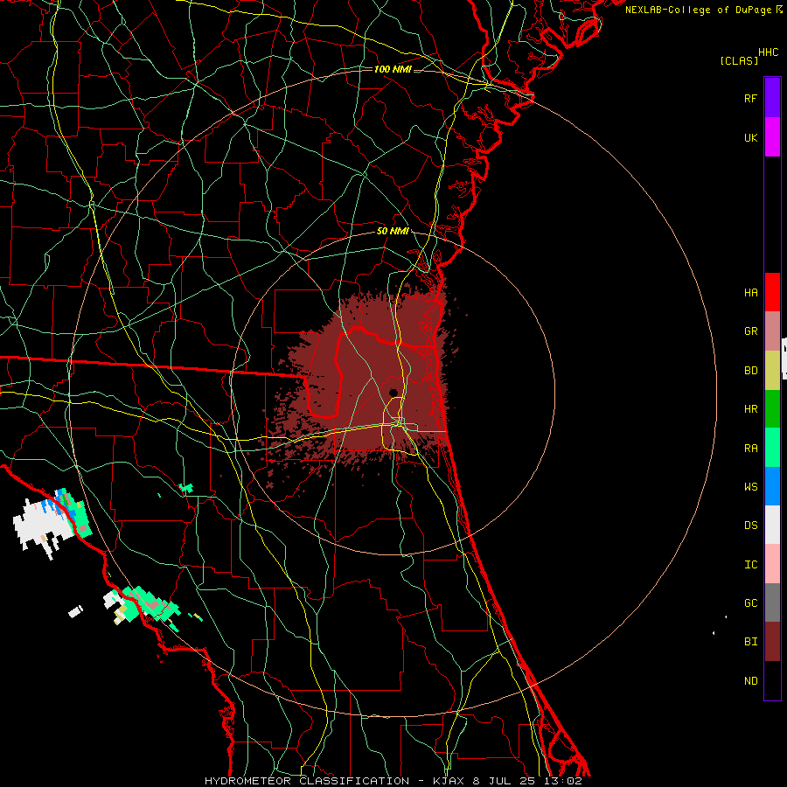Click the WS blue legend swatch
The height and width of the screenshot is (787, 787).
coord(772,486)
